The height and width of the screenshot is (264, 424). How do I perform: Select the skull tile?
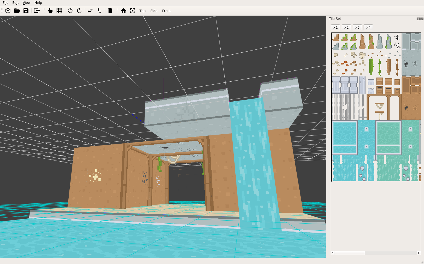(x=336, y=55)
